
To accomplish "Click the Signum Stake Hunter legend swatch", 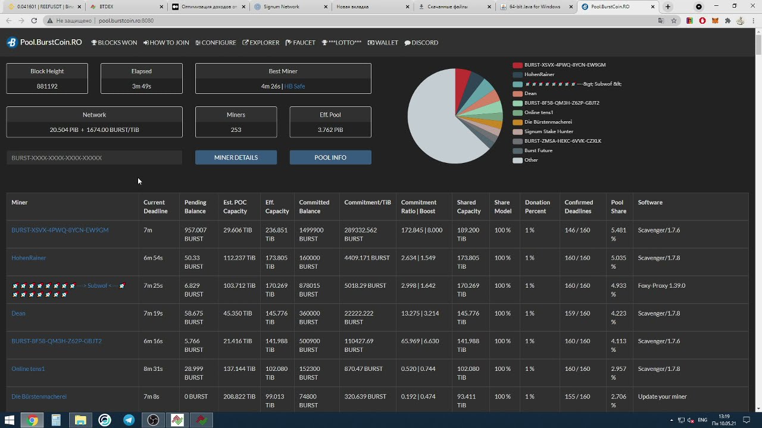I will (x=518, y=131).
